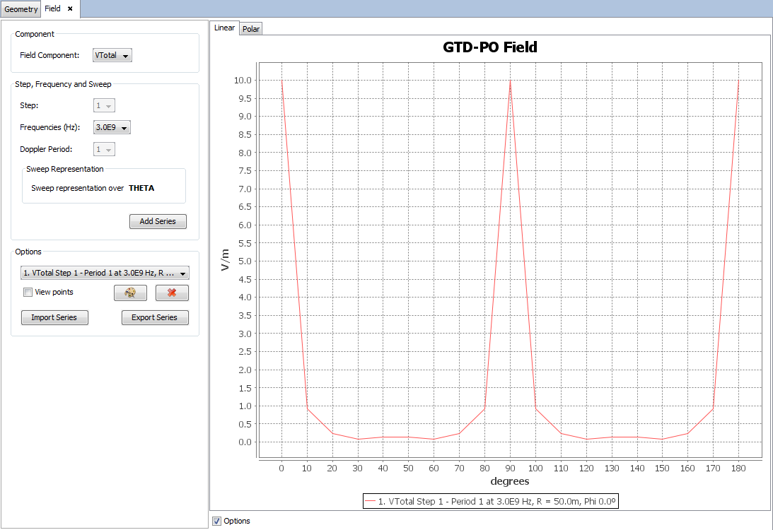
Task: Enable the View points checkbox
Action: click(28, 293)
